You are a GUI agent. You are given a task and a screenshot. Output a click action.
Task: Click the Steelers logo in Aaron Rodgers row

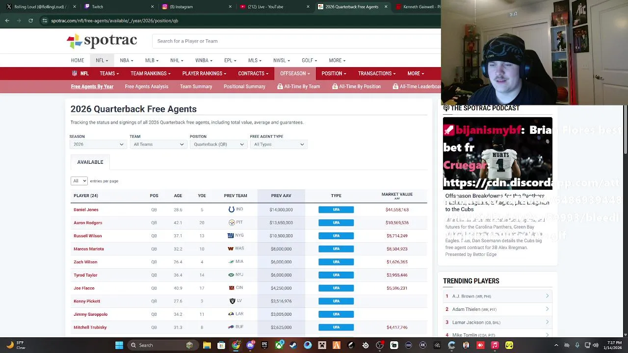(232, 223)
